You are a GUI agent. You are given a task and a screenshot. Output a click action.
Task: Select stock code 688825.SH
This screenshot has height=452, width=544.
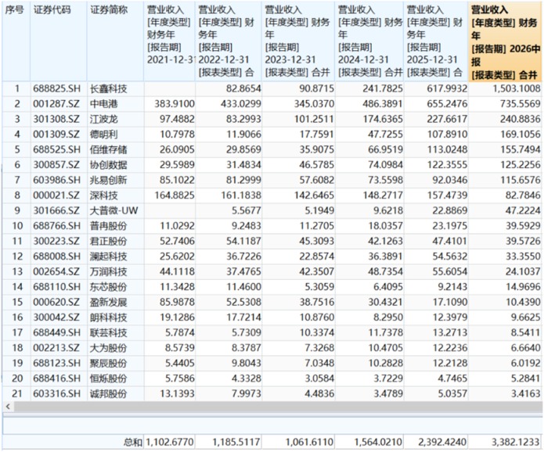click(x=56, y=88)
